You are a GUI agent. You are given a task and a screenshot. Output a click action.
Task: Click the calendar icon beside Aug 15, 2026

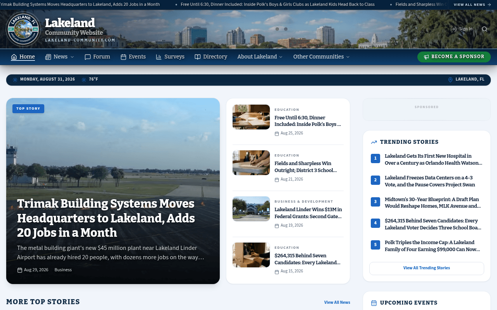[x=277, y=272]
